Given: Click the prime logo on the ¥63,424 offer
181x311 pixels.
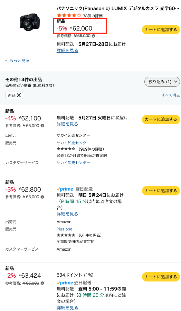Looking at the screenshot, I should [x=65, y=283].
